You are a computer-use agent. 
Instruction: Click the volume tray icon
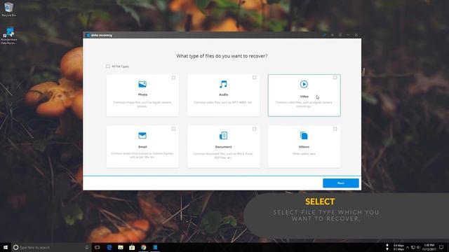point(418,247)
